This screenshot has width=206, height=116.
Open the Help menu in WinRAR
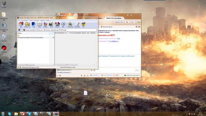click(48, 20)
